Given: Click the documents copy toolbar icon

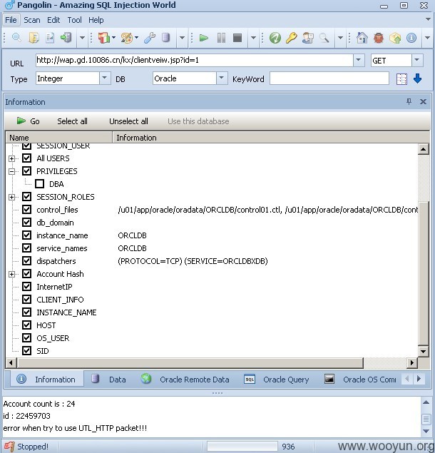Looking at the screenshot, I should [x=34, y=38].
